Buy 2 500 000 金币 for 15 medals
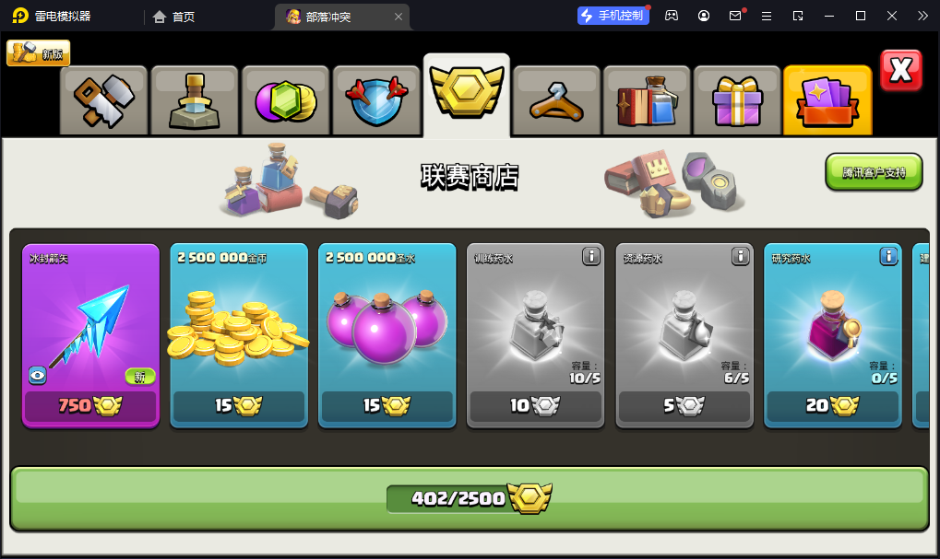 click(239, 405)
